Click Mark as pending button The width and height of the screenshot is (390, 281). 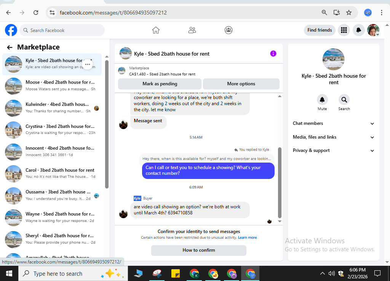tap(160, 84)
